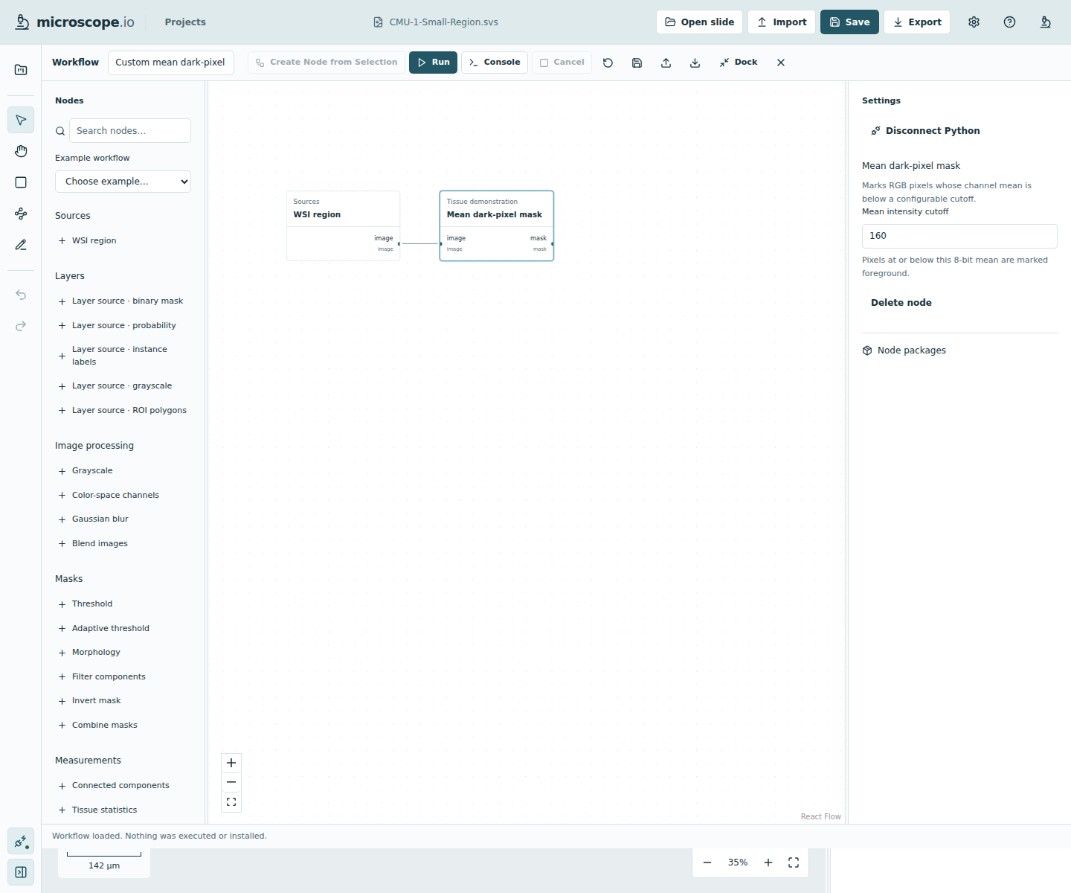Zoom out on the workflow canvas

tap(231, 782)
